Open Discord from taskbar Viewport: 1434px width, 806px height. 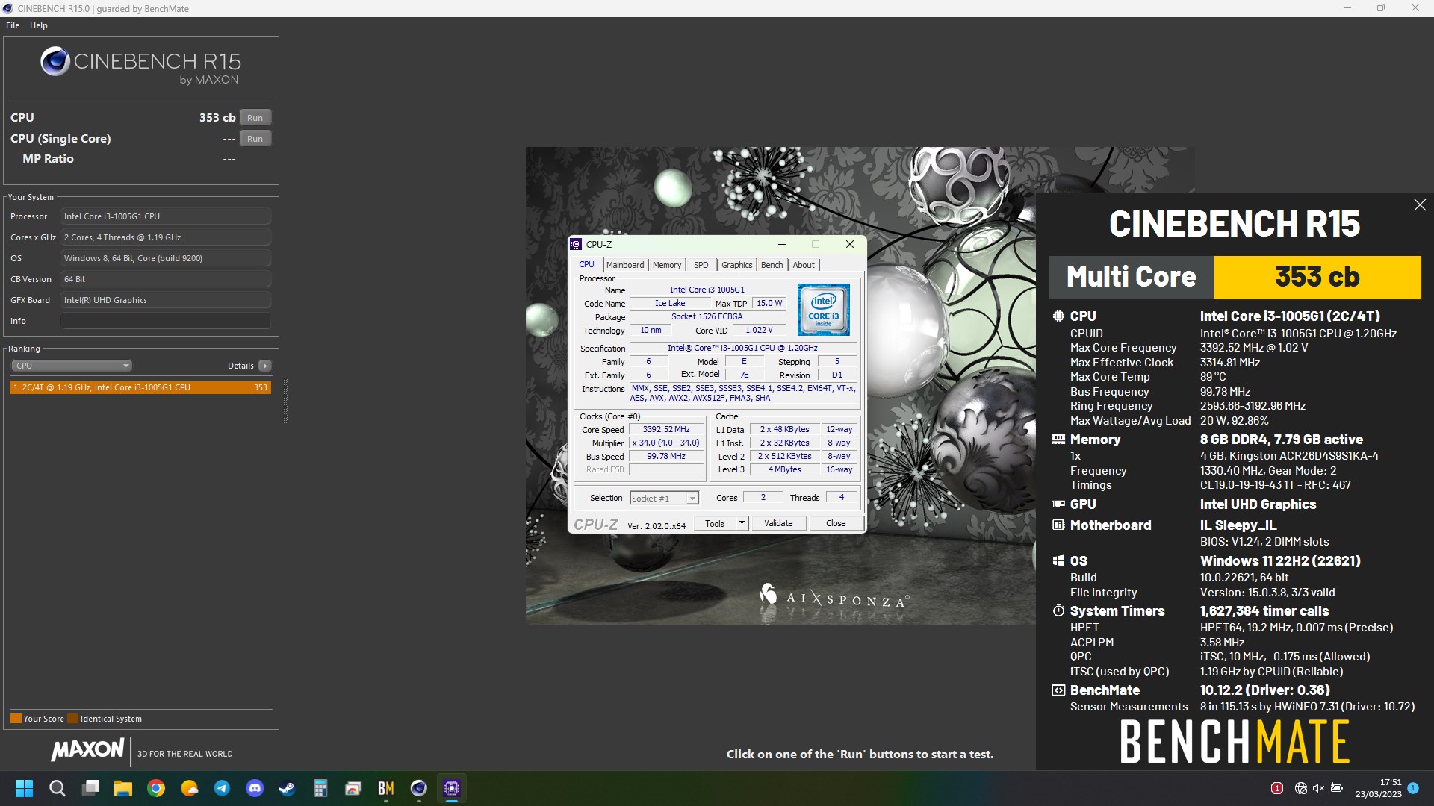[255, 788]
